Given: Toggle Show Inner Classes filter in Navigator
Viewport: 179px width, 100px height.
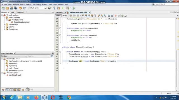Looking at the screenshot, I should tap(19, 89).
